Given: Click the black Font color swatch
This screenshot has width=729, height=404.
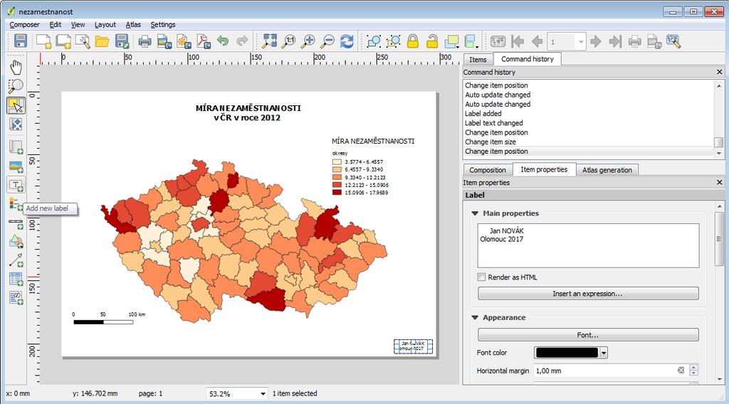Looking at the screenshot, I should point(567,353).
